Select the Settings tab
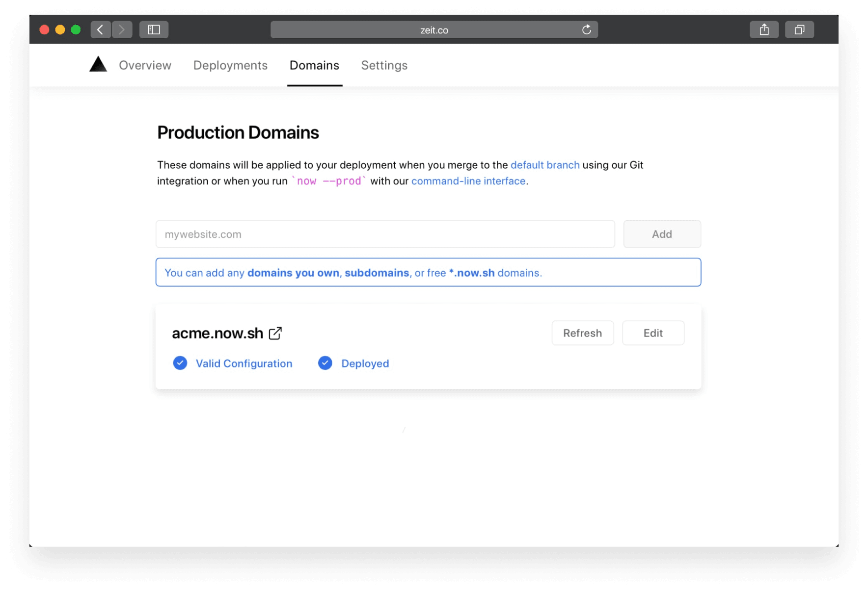868x591 pixels. point(384,65)
